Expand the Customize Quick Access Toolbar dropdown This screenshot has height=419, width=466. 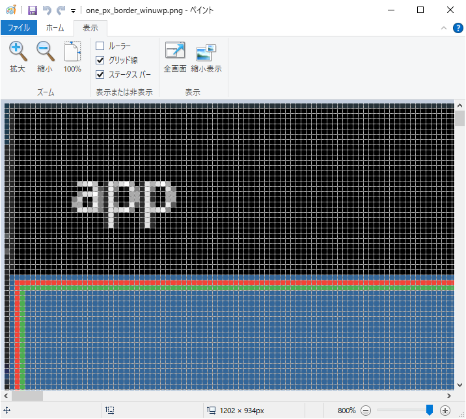pos(73,11)
